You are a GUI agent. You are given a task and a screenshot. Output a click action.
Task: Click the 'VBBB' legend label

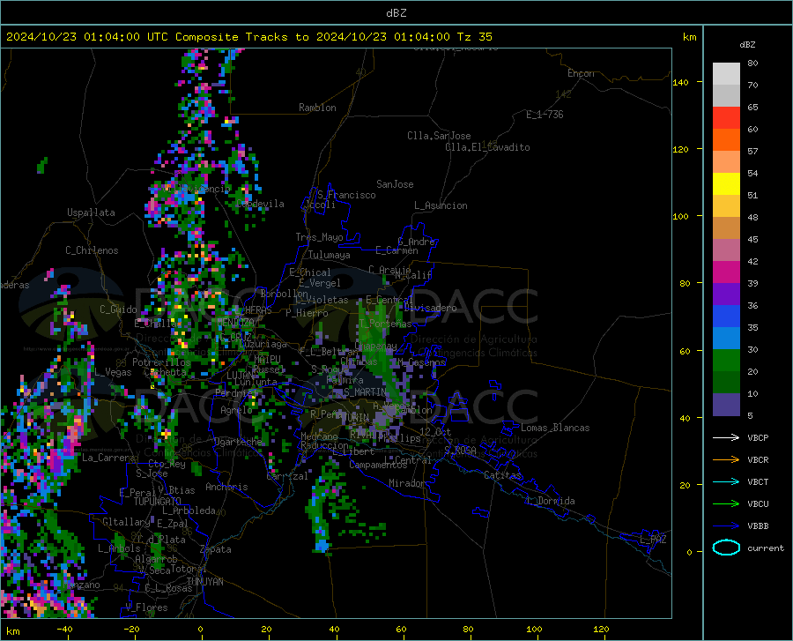point(758,526)
